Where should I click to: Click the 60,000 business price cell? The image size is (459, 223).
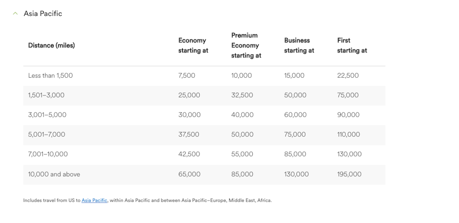(x=295, y=115)
